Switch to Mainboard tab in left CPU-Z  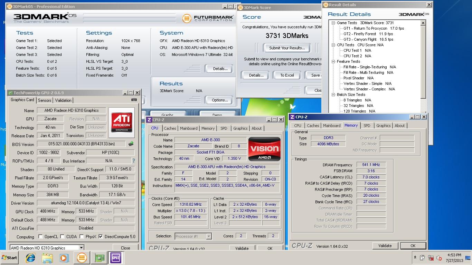point(189,128)
